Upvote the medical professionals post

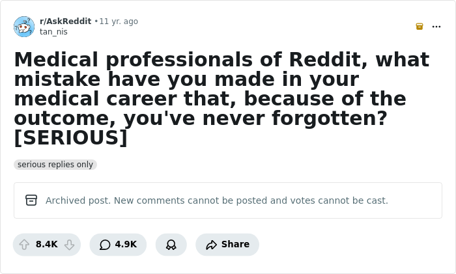[x=25, y=245]
